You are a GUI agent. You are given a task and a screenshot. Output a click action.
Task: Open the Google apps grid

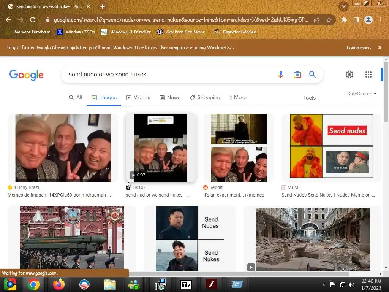pyautogui.click(x=368, y=75)
